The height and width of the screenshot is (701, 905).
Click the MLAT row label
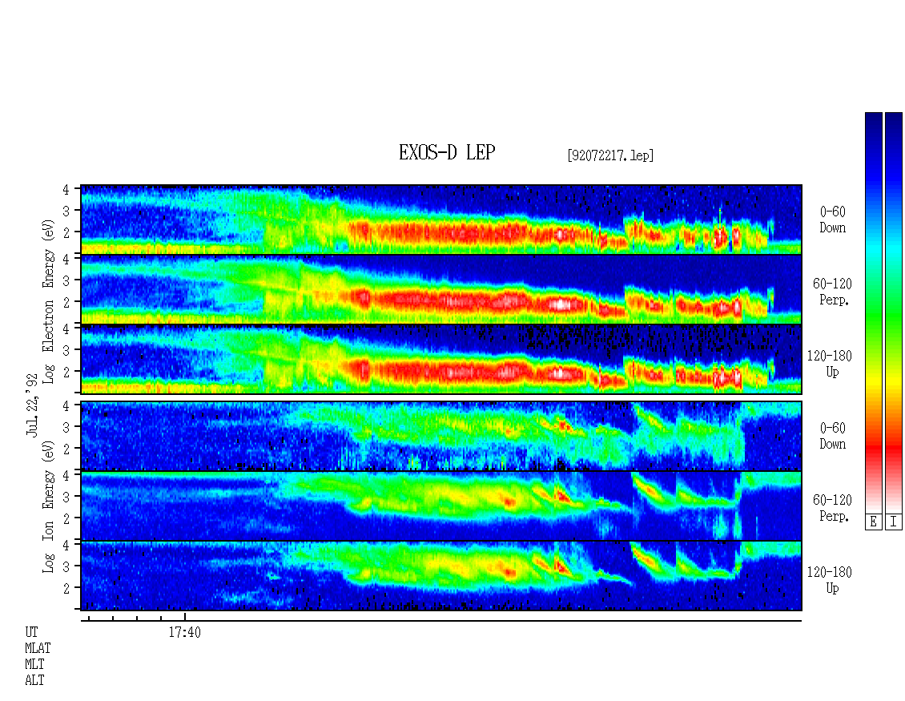click(38, 648)
